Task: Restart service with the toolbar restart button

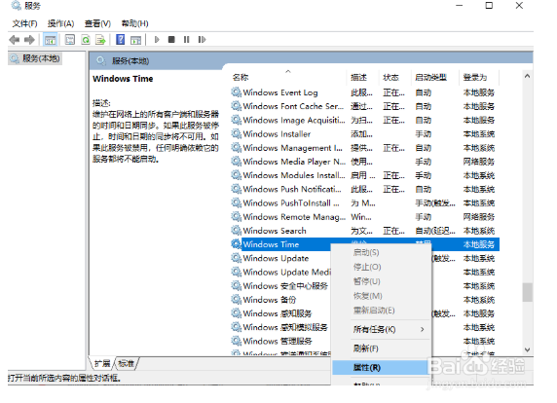Action: pyautogui.click(x=202, y=39)
